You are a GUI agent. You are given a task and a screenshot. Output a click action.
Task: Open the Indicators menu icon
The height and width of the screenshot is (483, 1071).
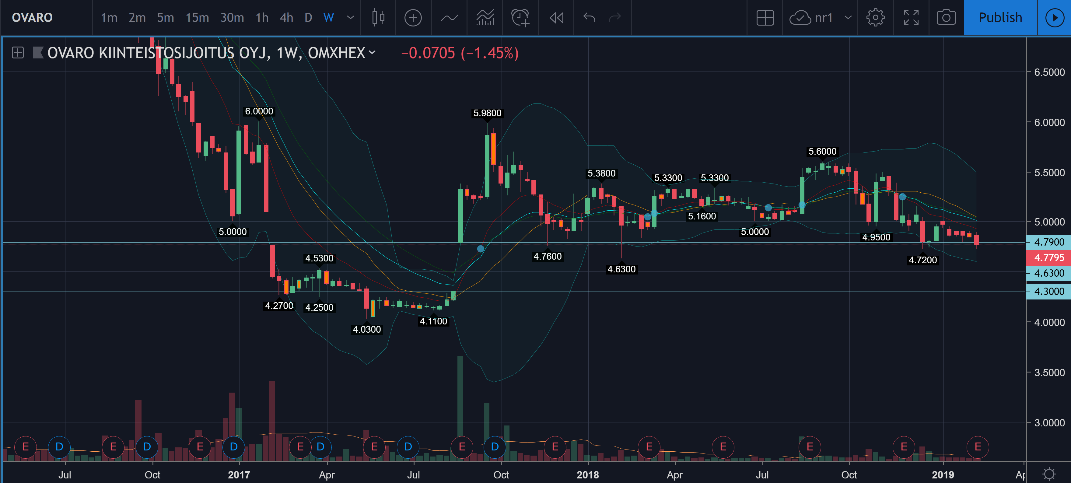tap(449, 17)
